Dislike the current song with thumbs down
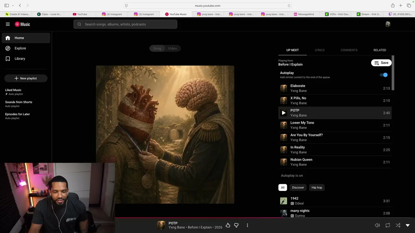The image size is (415, 233). (x=236, y=225)
